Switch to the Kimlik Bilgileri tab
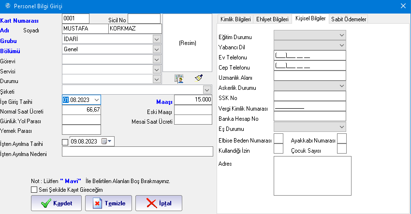The height and width of the screenshot is (214, 411). 235,19
